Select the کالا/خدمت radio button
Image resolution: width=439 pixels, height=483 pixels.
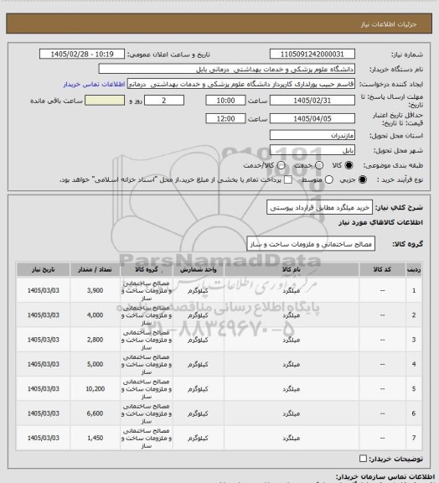click(x=281, y=165)
